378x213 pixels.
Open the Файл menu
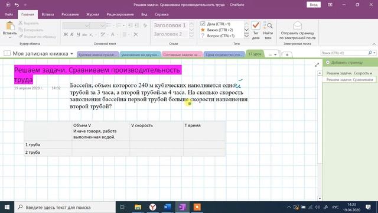[x=9, y=14]
